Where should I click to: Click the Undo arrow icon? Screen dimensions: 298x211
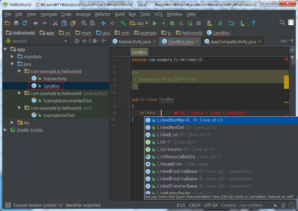click(36, 23)
